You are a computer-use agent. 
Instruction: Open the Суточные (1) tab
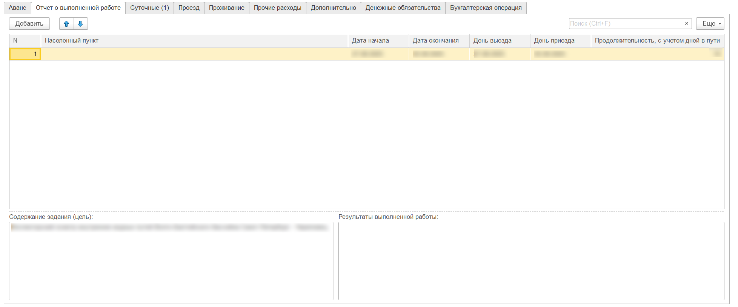coord(149,8)
